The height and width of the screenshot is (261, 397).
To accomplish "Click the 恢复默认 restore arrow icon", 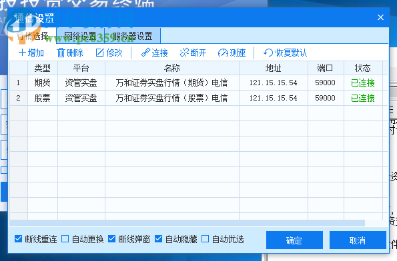I will 268,53.
